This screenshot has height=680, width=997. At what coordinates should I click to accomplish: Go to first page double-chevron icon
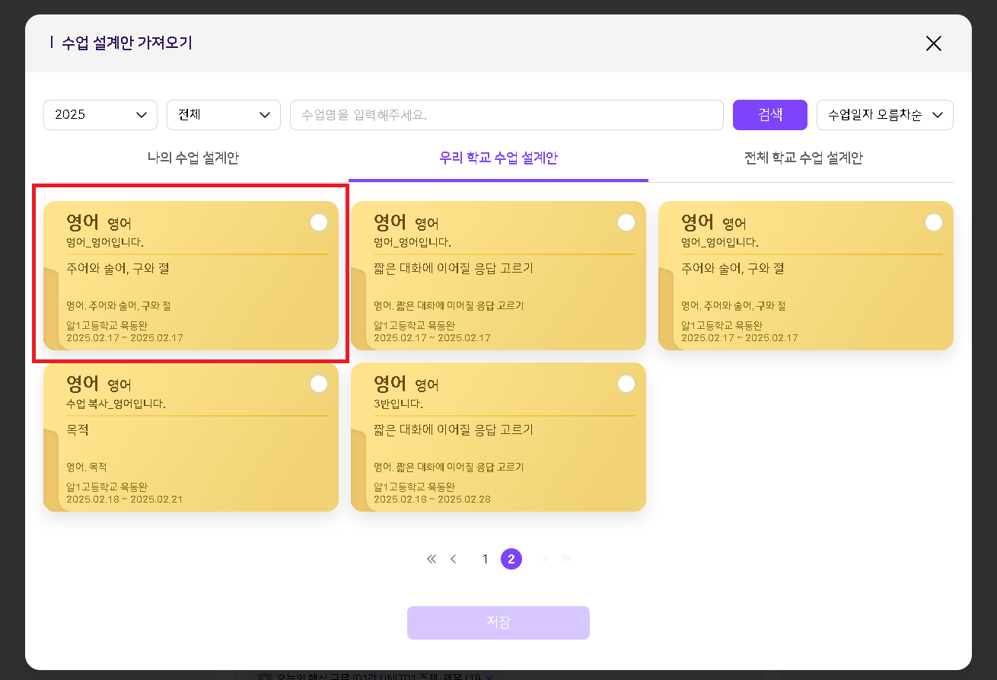pyautogui.click(x=432, y=560)
